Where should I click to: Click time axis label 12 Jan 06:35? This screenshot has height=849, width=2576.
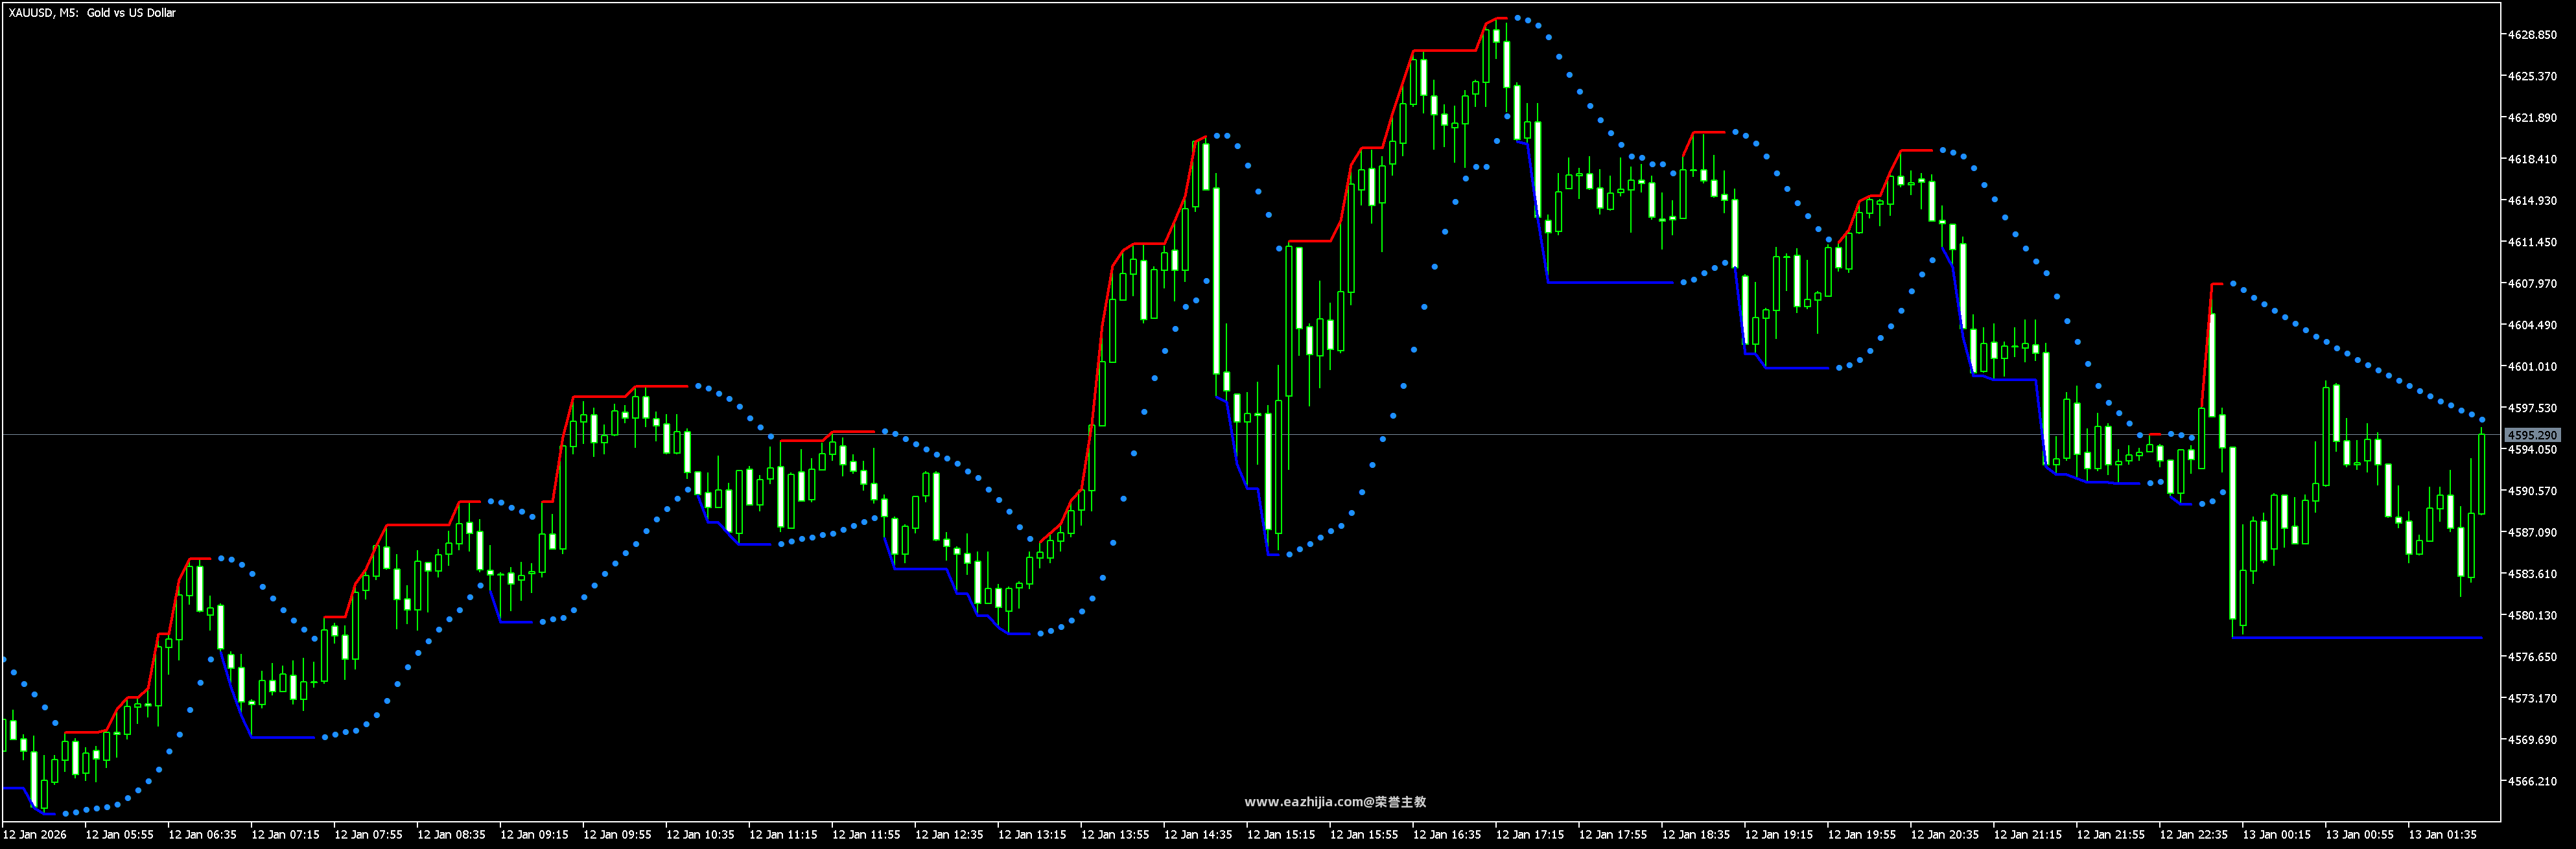tap(203, 835)
